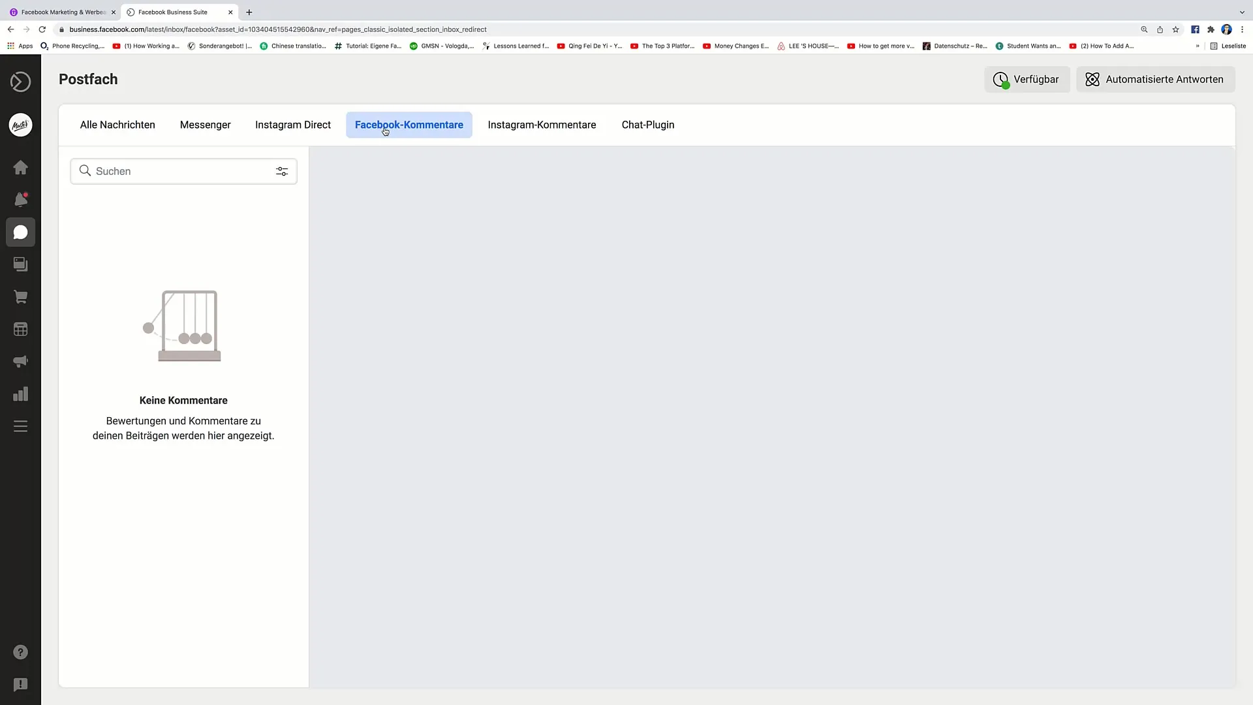Open the ads megaphone icon

20,362
